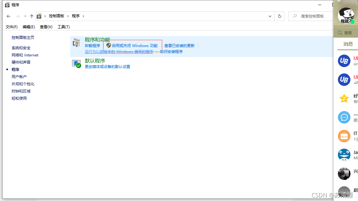Viewport: 358px width, 201px height.
Task: Click the 默认程序 icon
Action: pyautogui.click(x=76, y=64)
